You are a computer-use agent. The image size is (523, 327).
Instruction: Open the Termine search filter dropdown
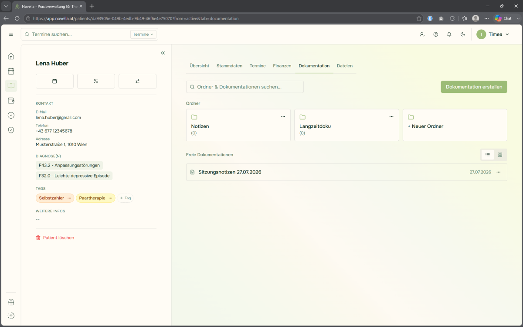tap(143, 34)
